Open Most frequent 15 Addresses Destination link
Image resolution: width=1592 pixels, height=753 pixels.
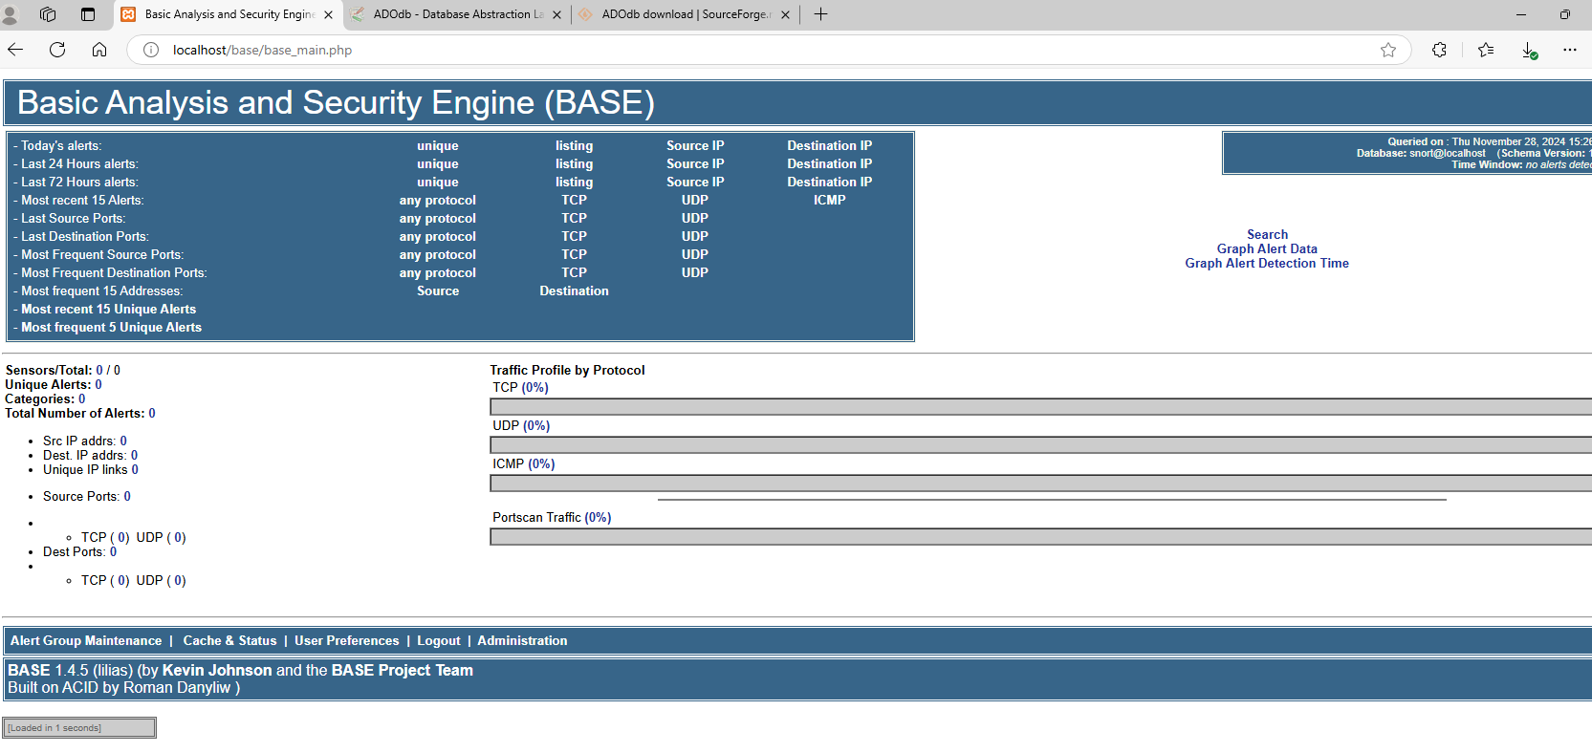574,290
